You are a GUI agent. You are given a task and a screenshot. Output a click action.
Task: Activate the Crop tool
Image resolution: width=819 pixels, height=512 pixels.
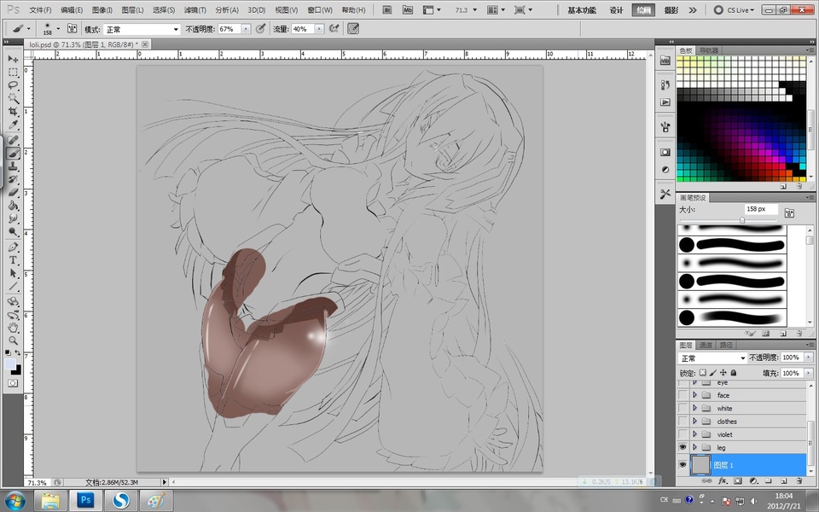coord(14,112)
